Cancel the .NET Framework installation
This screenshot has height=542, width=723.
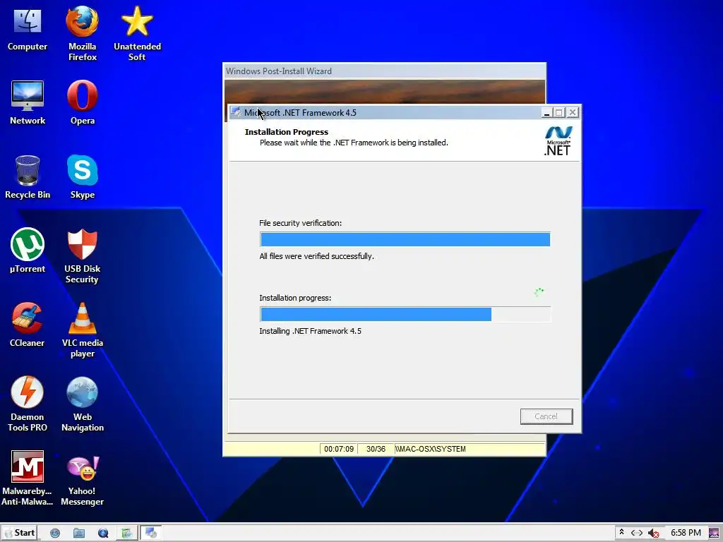[x=546, y=416]
